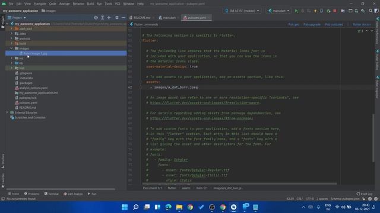Click Flutter doctor link
Image resolution: width=380 pixels, height=213 pixels.
(x=362, y=24)
